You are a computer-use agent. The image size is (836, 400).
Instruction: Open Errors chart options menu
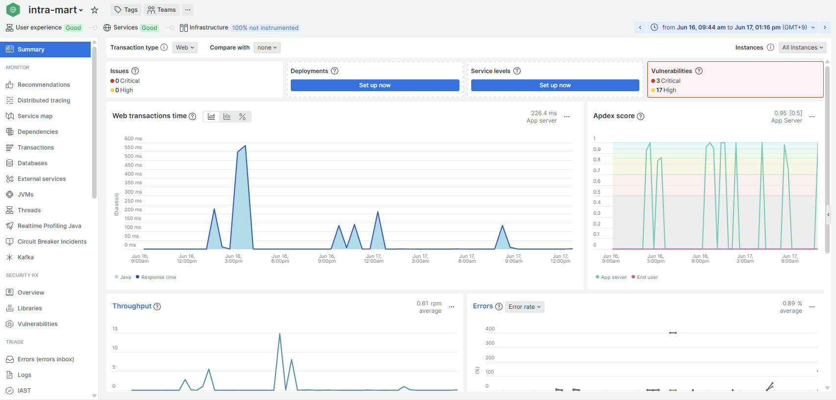tap(812, 307)
